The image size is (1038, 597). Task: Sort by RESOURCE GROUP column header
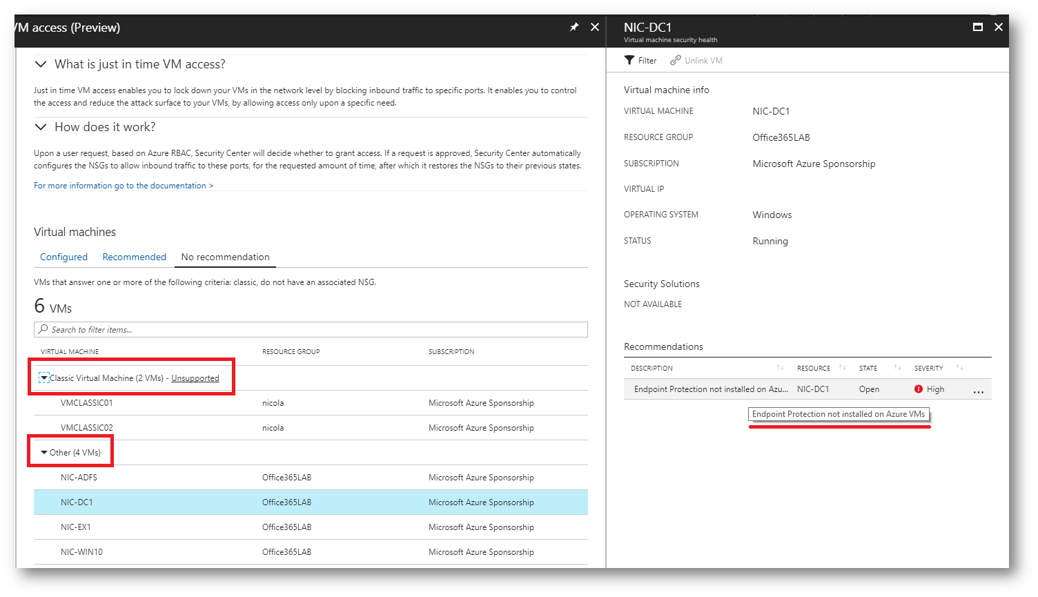(291, 352)
